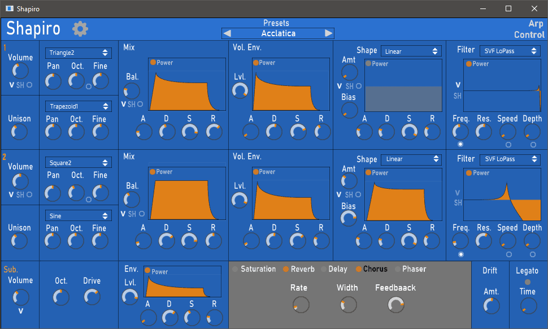The image size is (548, 329).
Task: Click oscillator 1 Volume knob
Action: tap(20, 71)
